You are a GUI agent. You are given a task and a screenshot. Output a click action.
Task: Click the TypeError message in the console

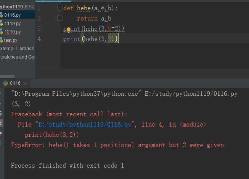pyautogui.click(x=117, y=145)
